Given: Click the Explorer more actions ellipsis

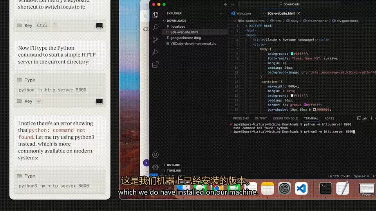Looking at the screenshot, I should click(x=222, y=13).
